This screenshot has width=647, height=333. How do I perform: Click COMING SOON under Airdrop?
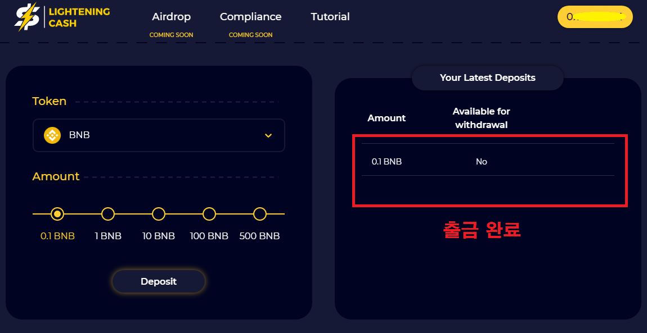[x=171, y=35]
